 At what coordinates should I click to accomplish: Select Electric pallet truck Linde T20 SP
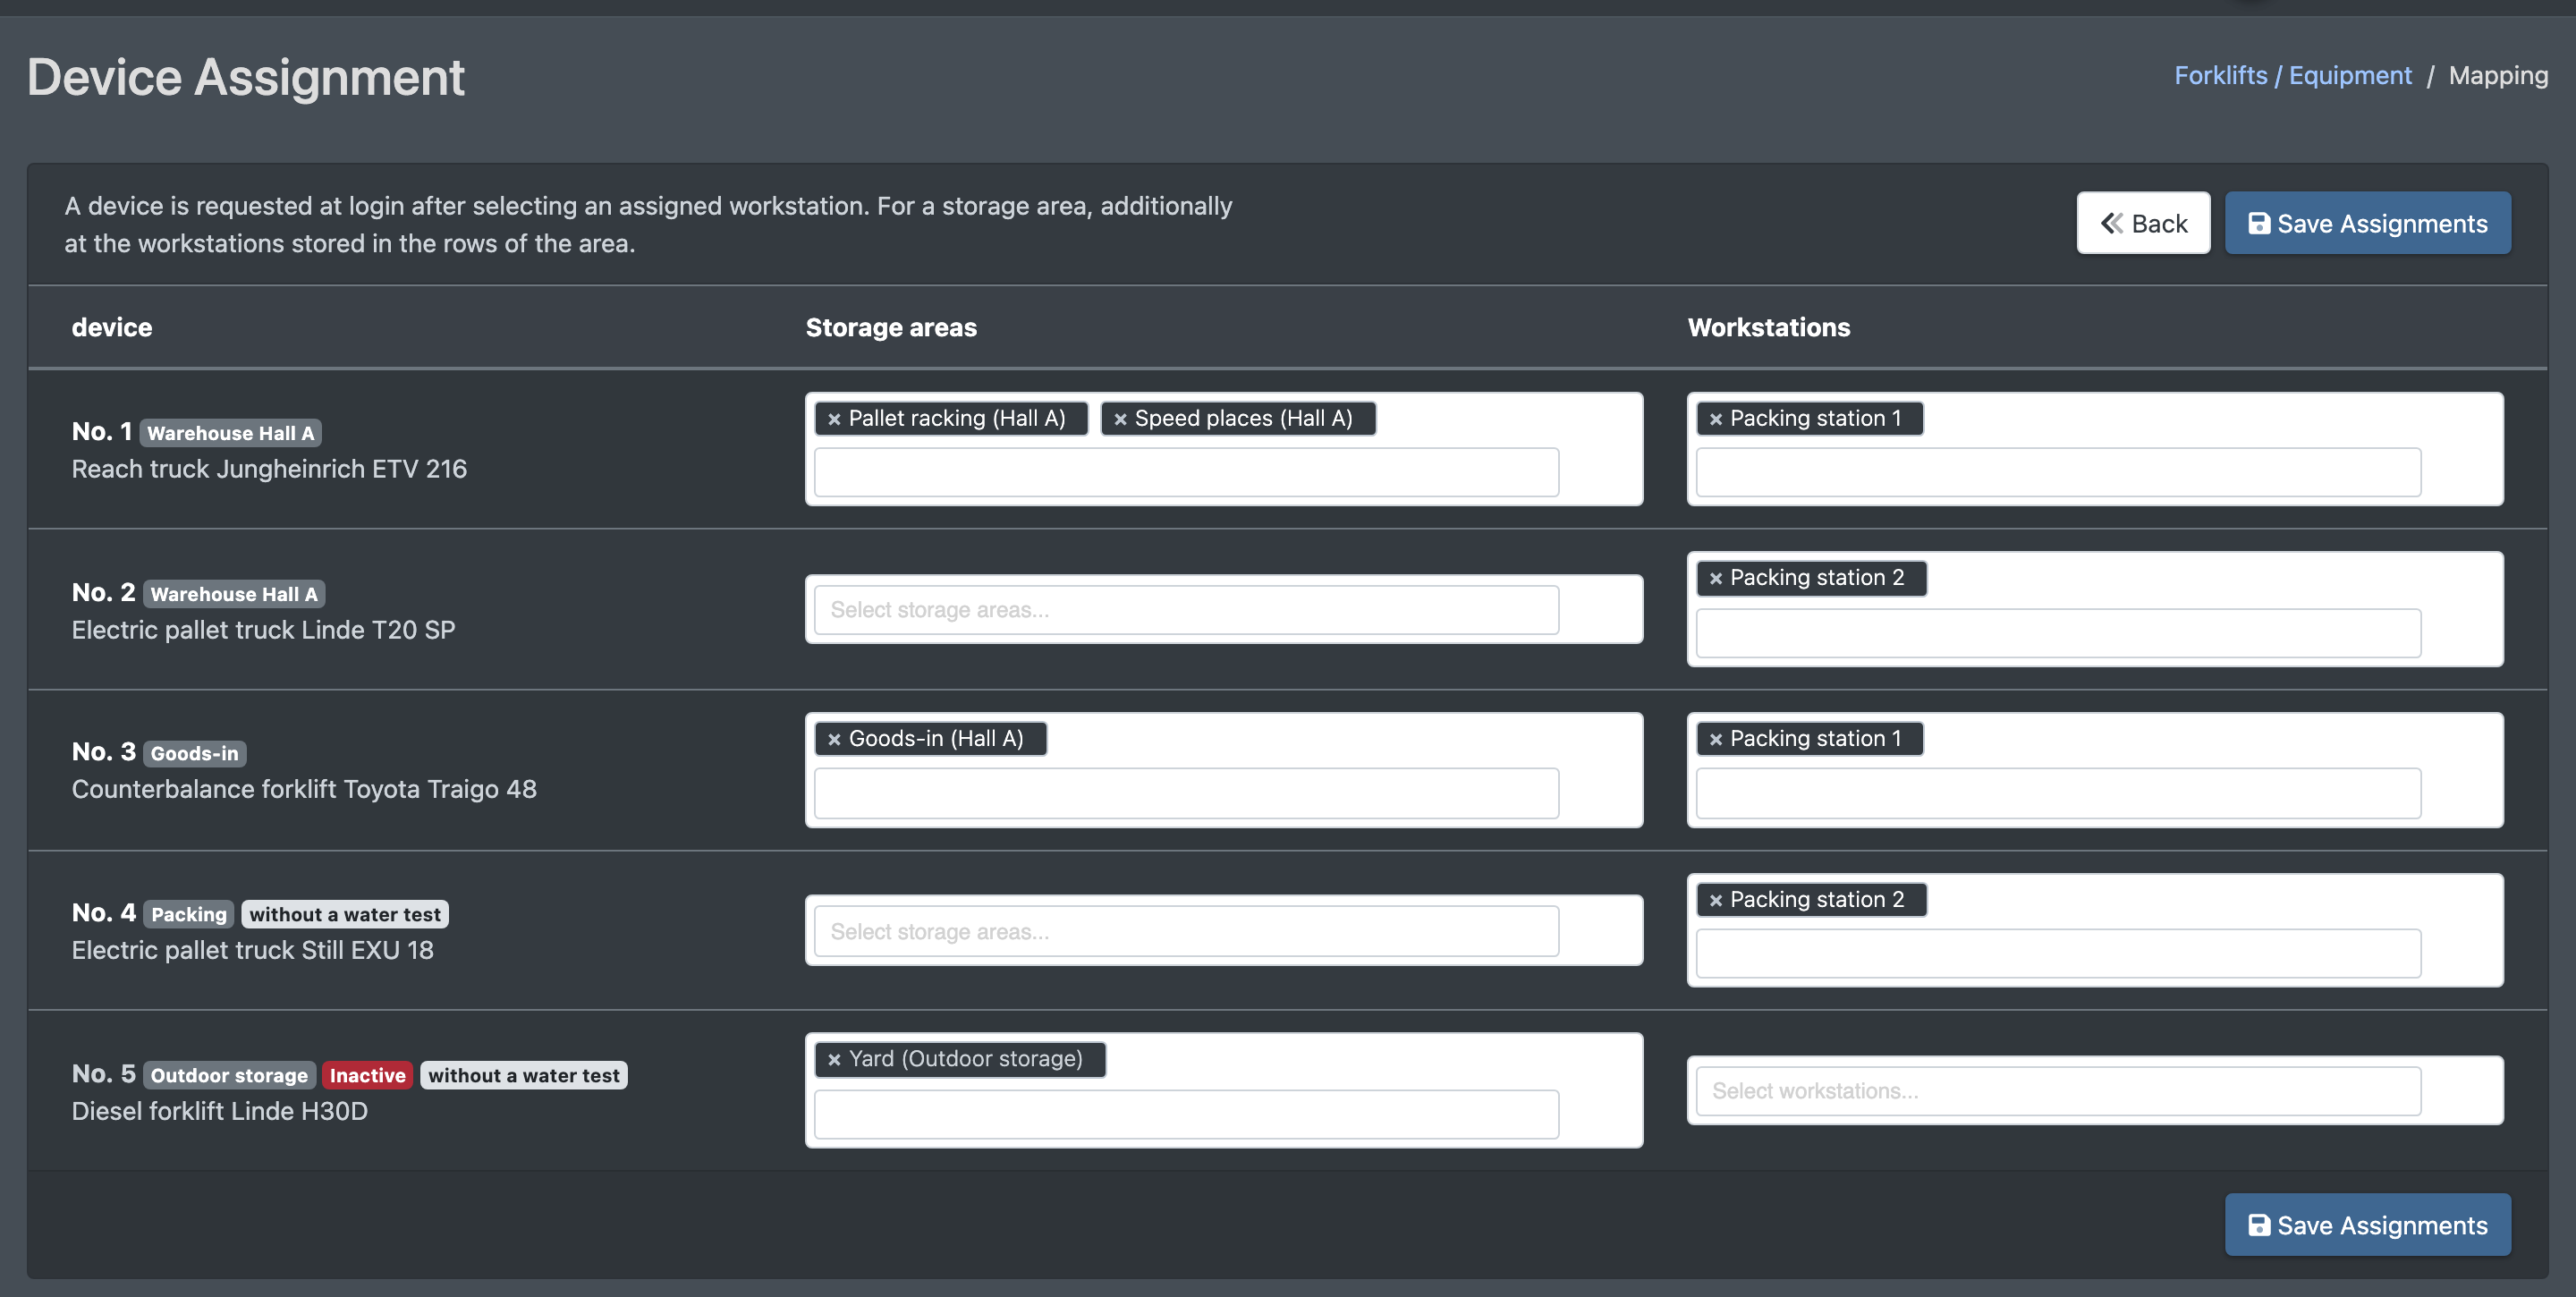263,630
